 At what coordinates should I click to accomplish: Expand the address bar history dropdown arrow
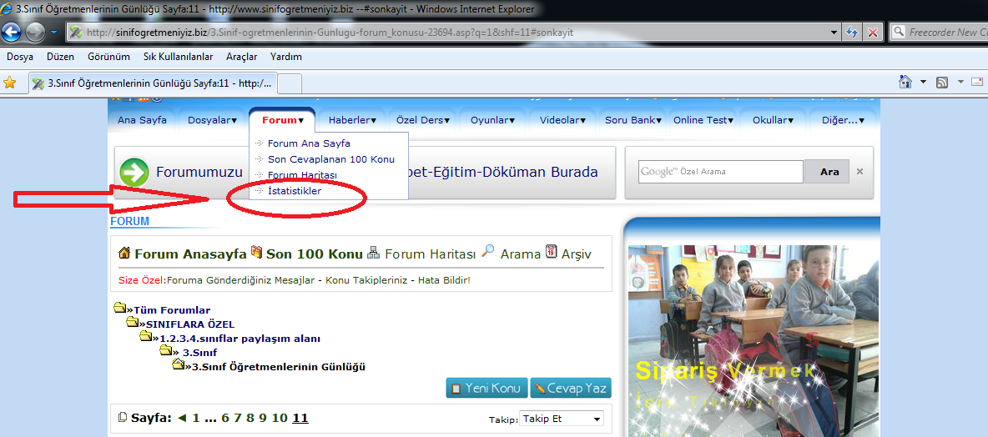click(x=834, y=33)
